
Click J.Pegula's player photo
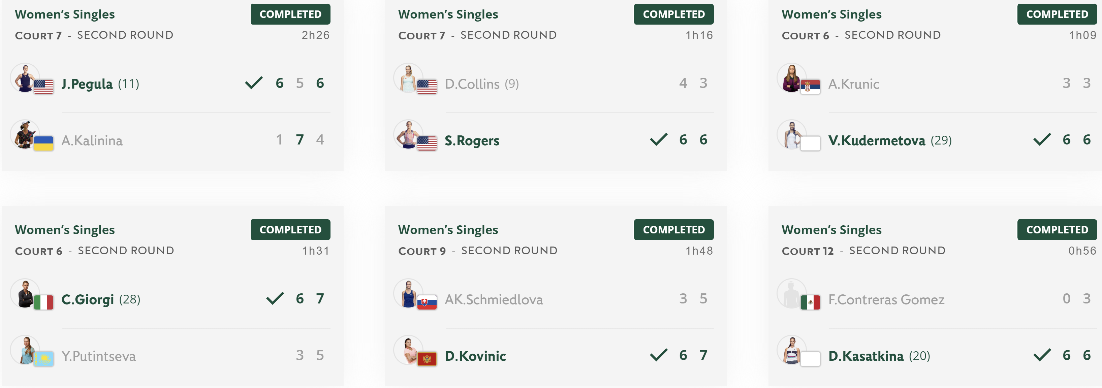[25, 78]
